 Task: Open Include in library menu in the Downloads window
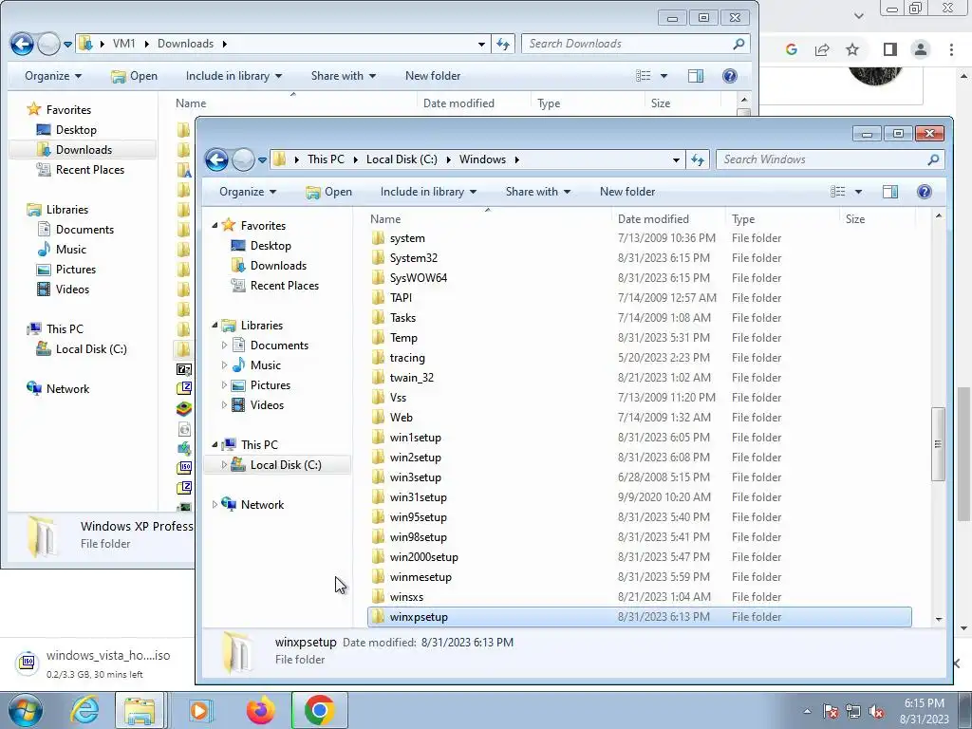click(234, 76)
